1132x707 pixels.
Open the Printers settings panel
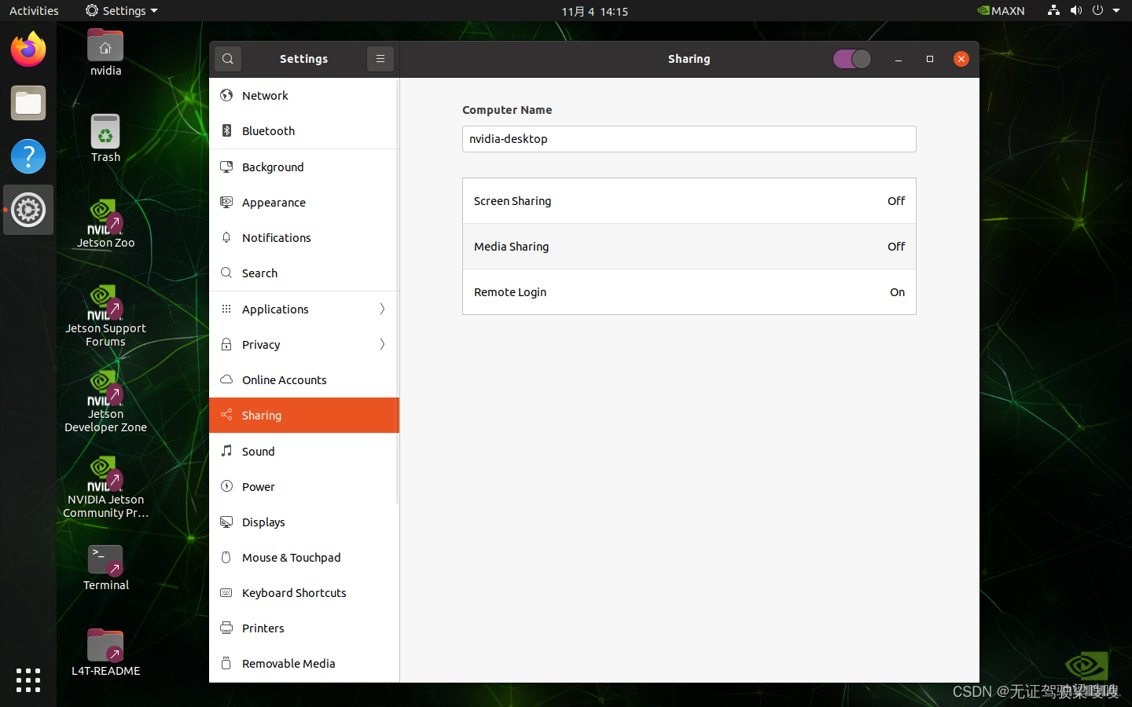coord(263,628)
